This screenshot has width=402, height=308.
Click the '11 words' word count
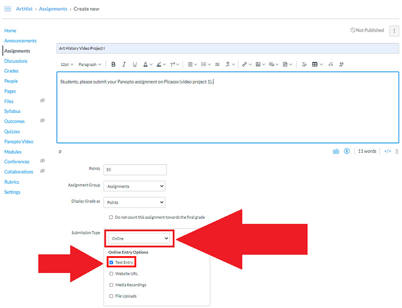point(367,151)
